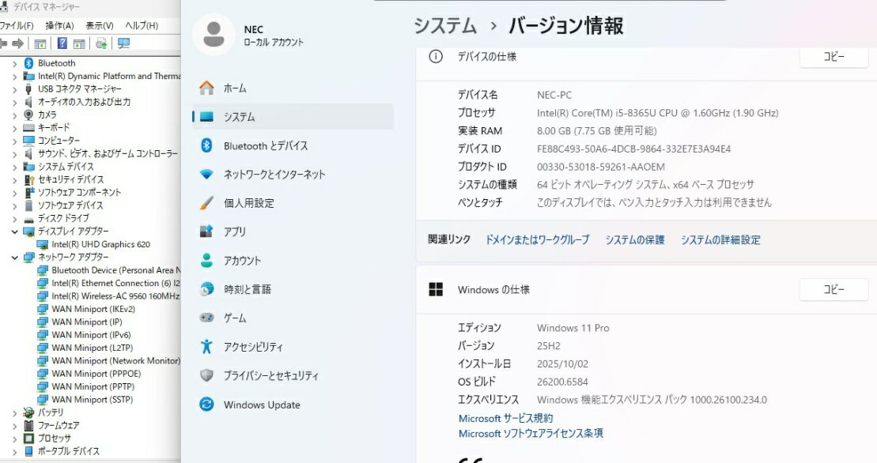Go to ネットワークとインターネット settings

coord(274,174)
